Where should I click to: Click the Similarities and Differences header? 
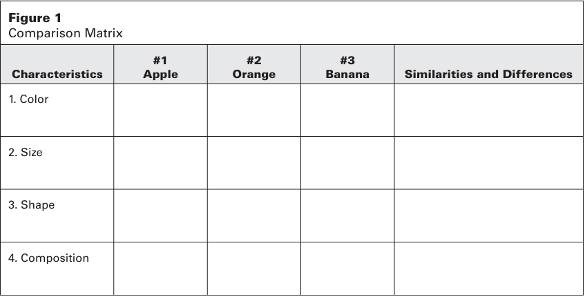pos(488,74)
